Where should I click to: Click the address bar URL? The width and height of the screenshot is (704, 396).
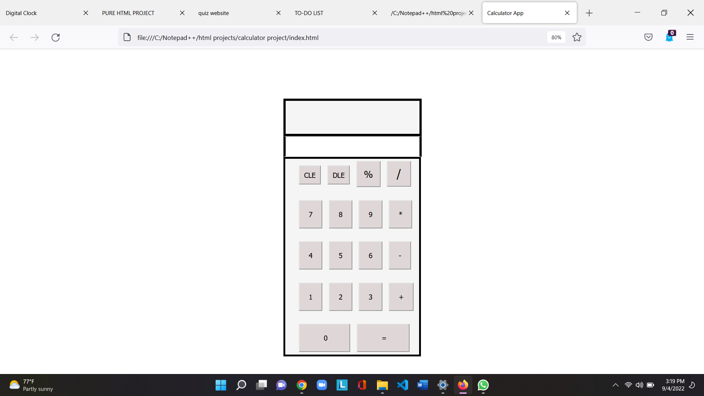click(228, 37)
